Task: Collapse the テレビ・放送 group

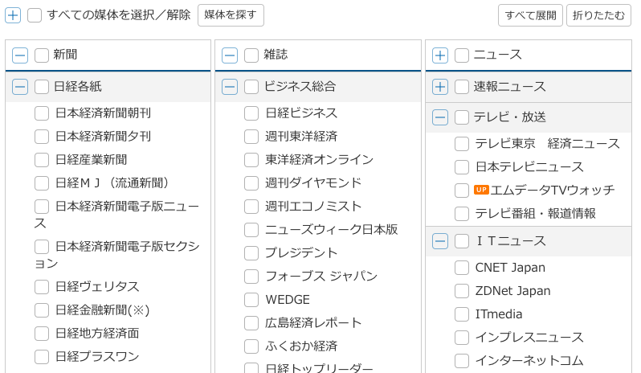Action: [440, 117]
